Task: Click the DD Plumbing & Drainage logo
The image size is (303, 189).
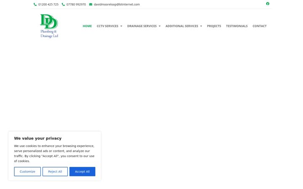Action: click(x=49, y=26)
